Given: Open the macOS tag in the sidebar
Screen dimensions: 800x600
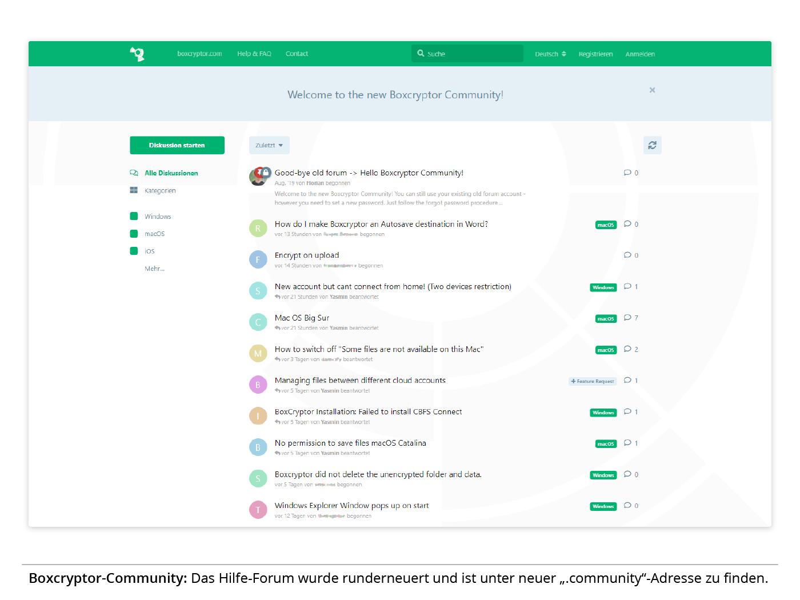Looking at the screenshot, I should coord(154,234).
